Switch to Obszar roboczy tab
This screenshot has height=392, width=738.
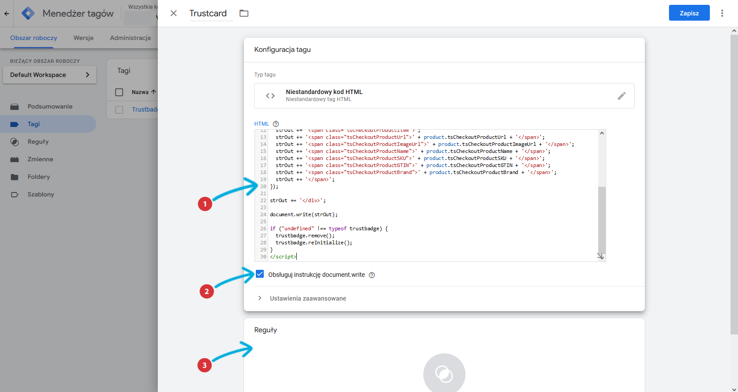34,38
